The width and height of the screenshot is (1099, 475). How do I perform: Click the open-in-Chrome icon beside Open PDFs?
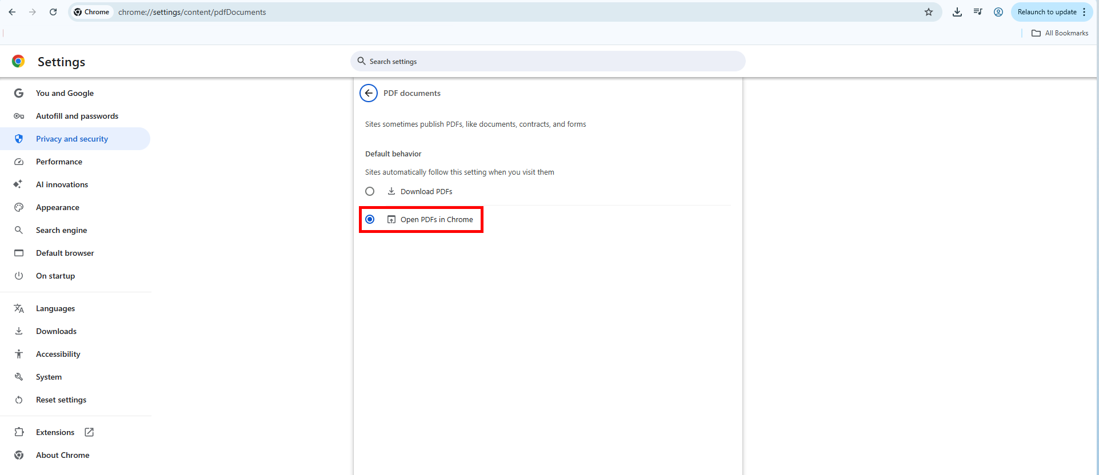(391, 219)
